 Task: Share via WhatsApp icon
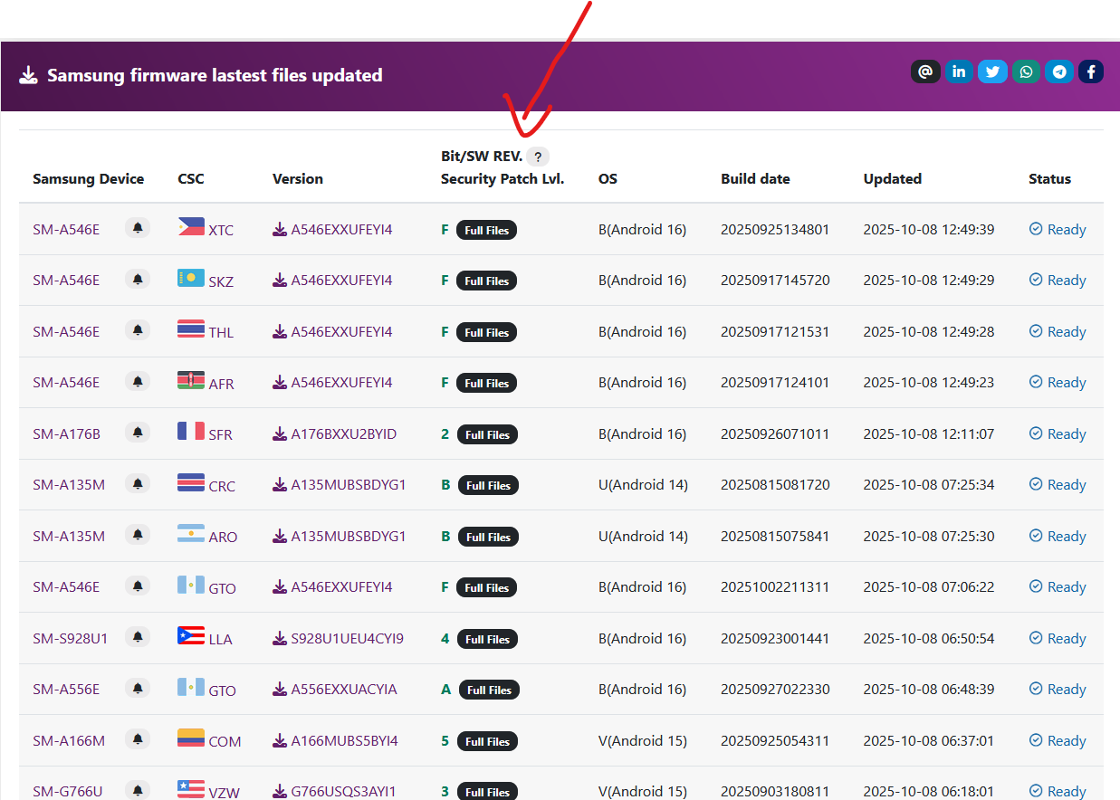coord(1026,71)
